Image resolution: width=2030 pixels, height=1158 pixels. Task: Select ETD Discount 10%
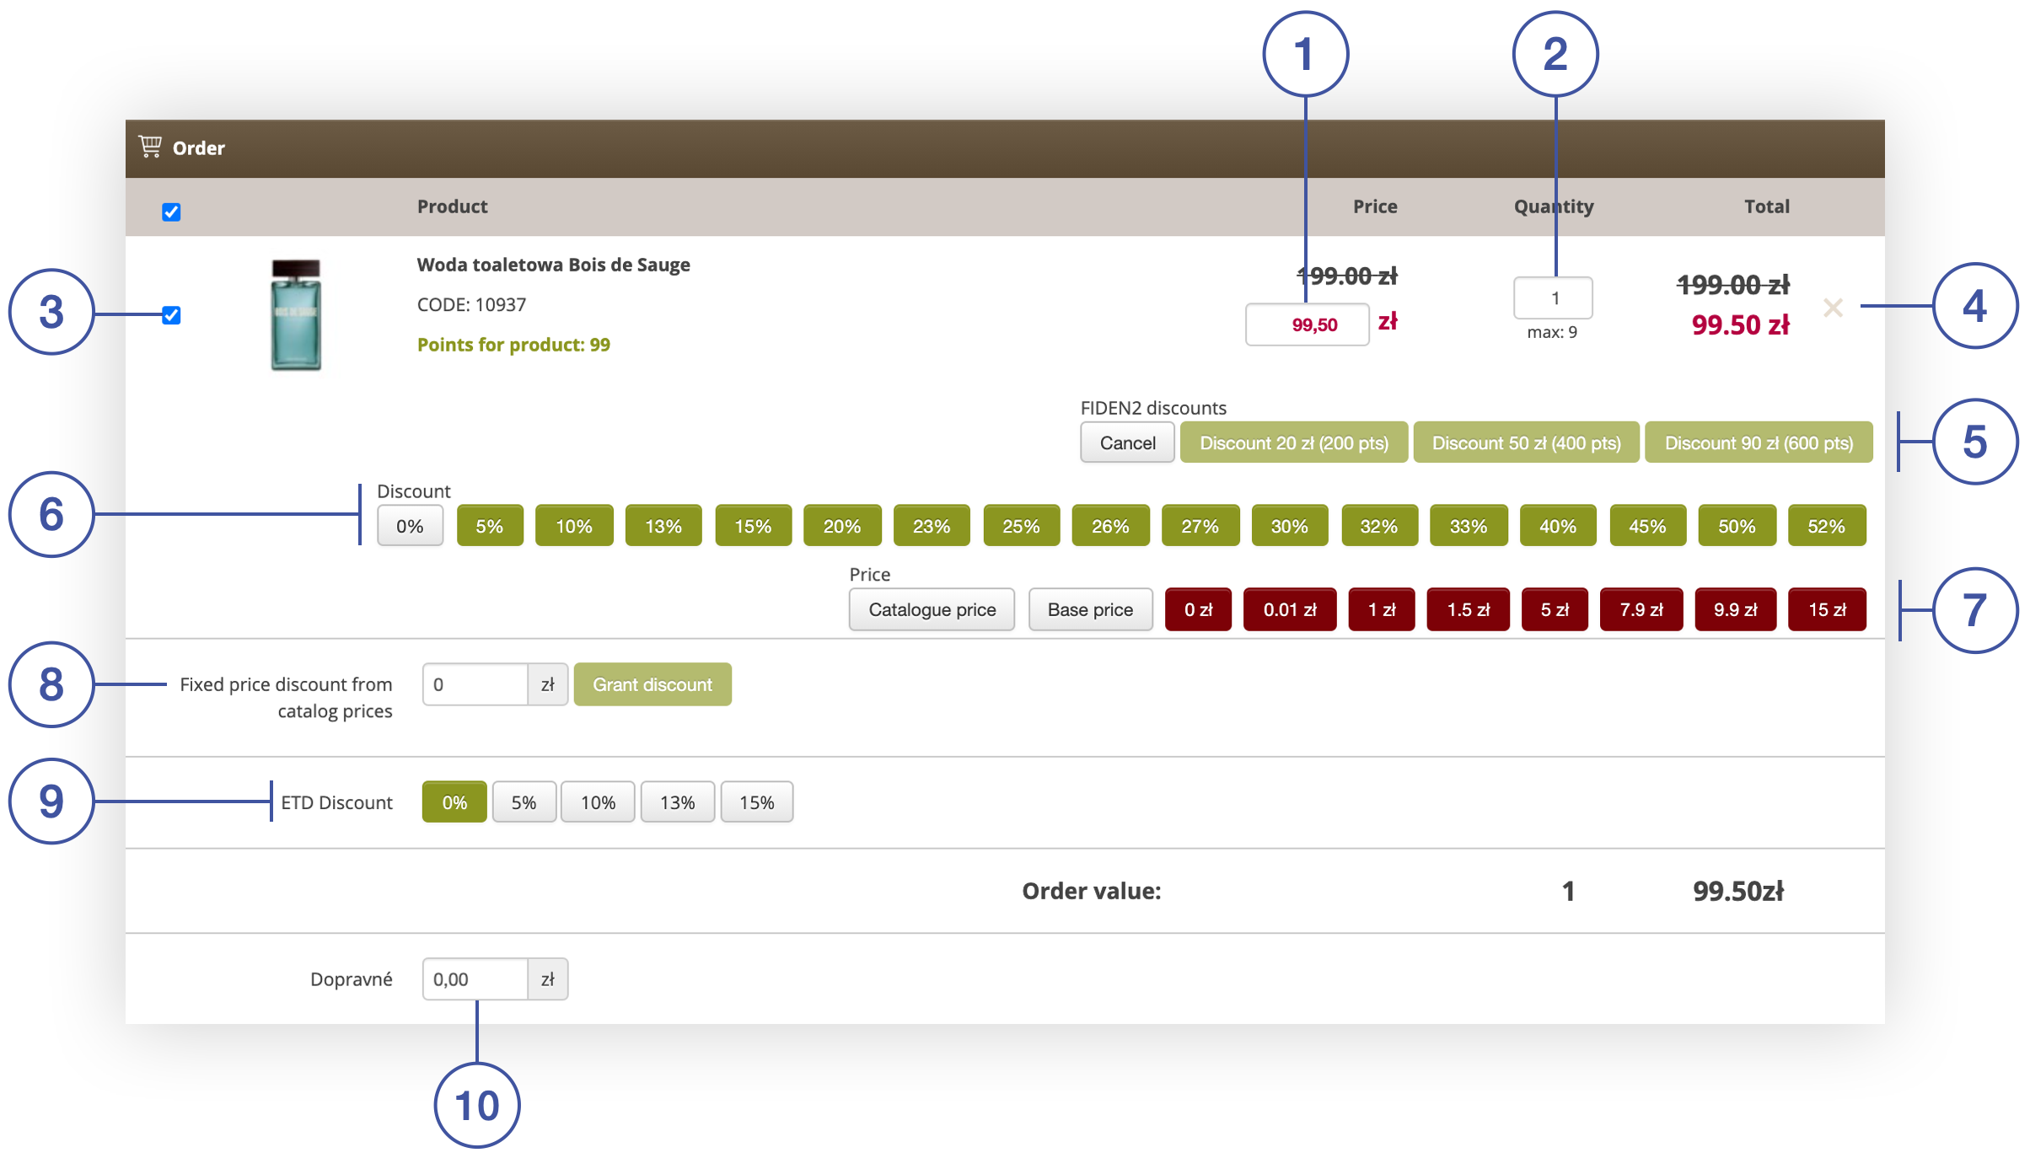click(x=598, y=801)
